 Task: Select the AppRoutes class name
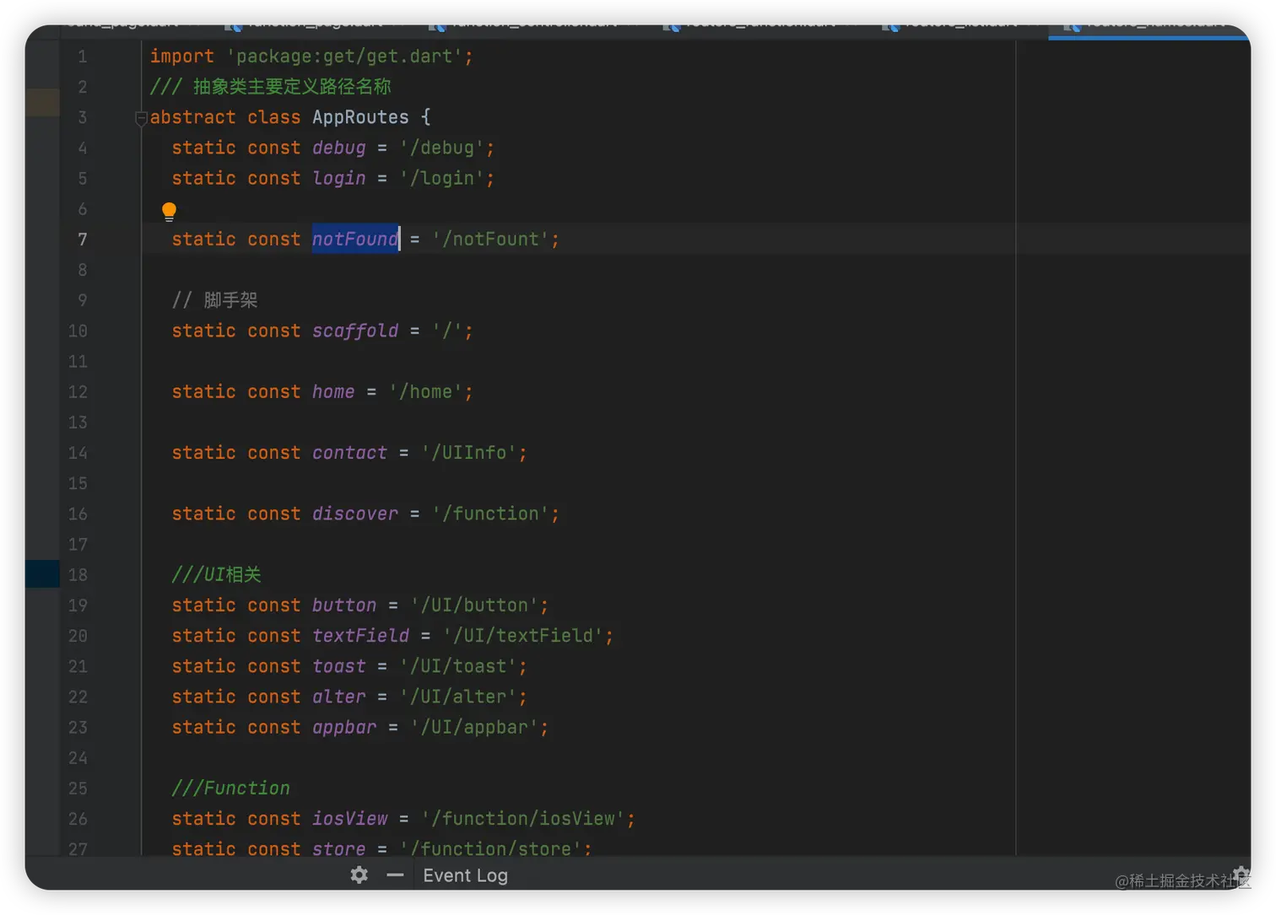tap(360, 117)
